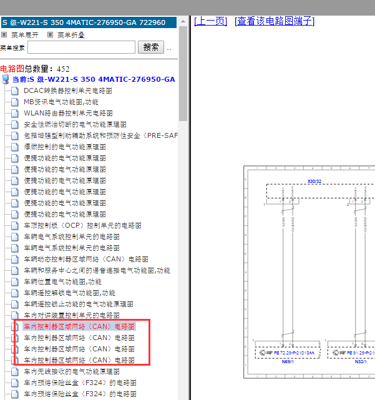Open WLAN路由器控制单元电路图

coord(68,114)
